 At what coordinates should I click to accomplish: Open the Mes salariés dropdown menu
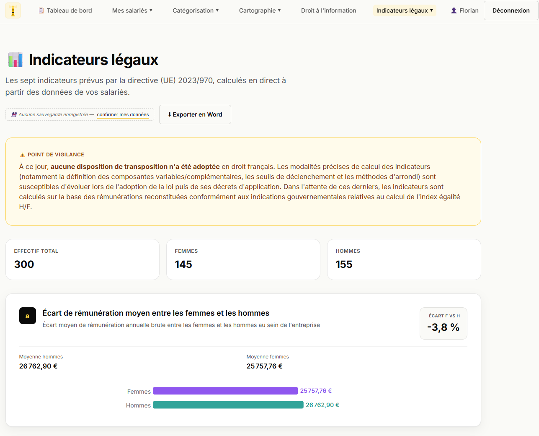click(132, 10)
